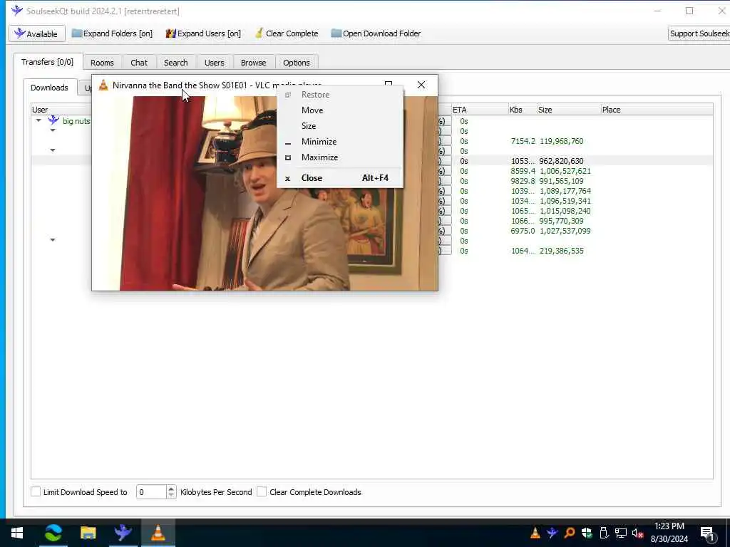Decrease the download speed limit with down arrow

171,496
